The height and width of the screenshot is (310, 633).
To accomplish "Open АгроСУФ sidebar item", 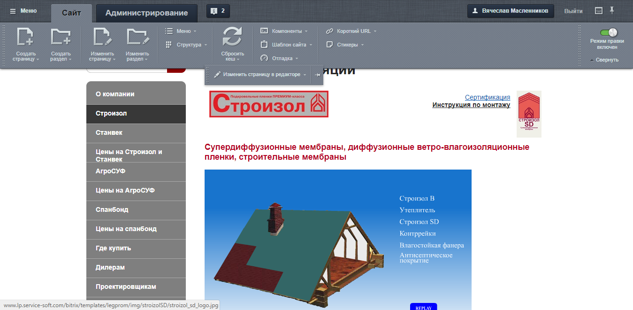I will [136, 171].
